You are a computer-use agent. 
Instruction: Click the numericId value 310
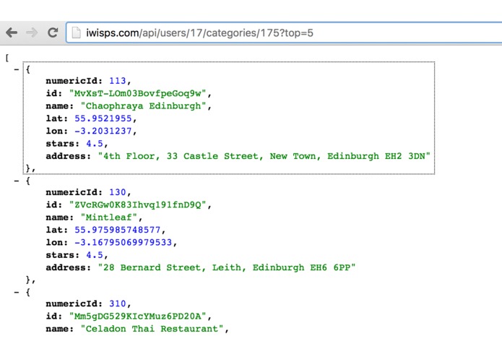tap(118, 304)
